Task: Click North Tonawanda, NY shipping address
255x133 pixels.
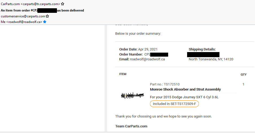Action: 211,59
